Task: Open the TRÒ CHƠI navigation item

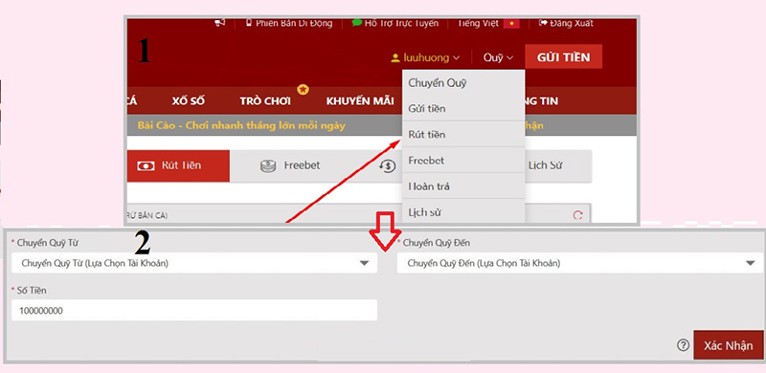Action: point(265,101)
